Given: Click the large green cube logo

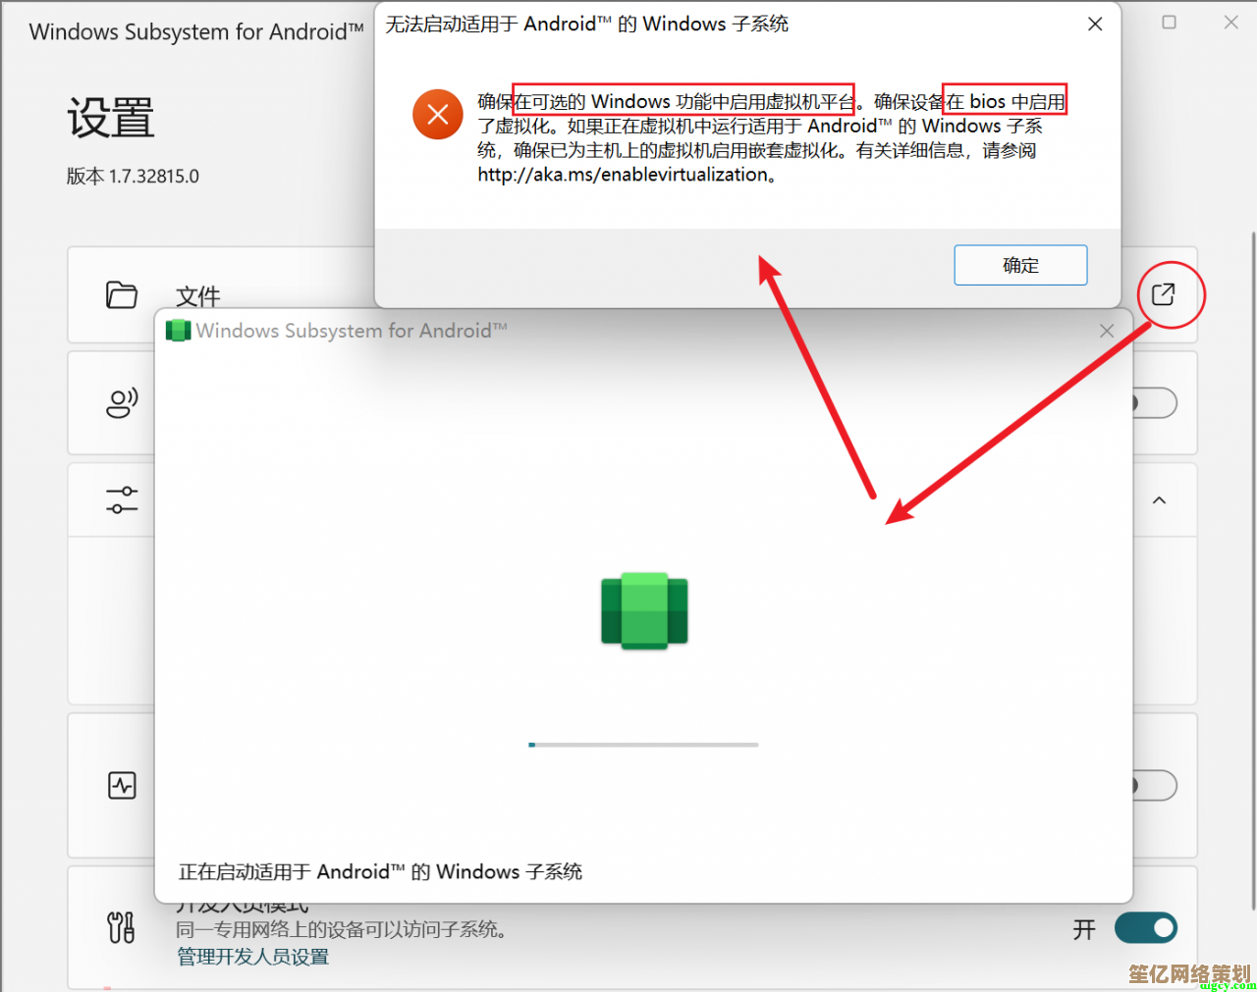Looking at the screenshot, I should point(644,610).
